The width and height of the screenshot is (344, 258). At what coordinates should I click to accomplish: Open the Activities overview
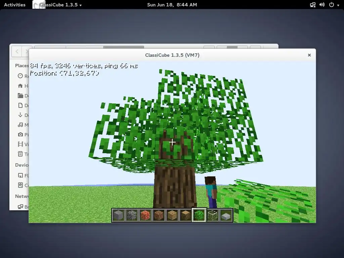(15, 5)
